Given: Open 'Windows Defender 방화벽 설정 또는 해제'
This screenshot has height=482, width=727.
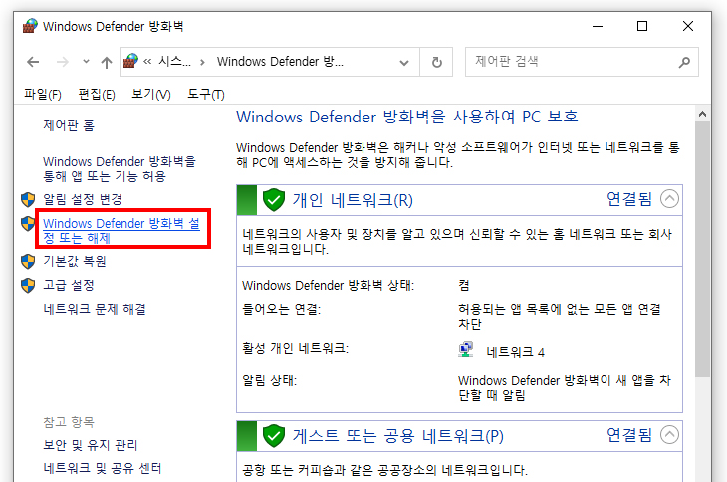Looking at the screenshot, I should [121, 230].
